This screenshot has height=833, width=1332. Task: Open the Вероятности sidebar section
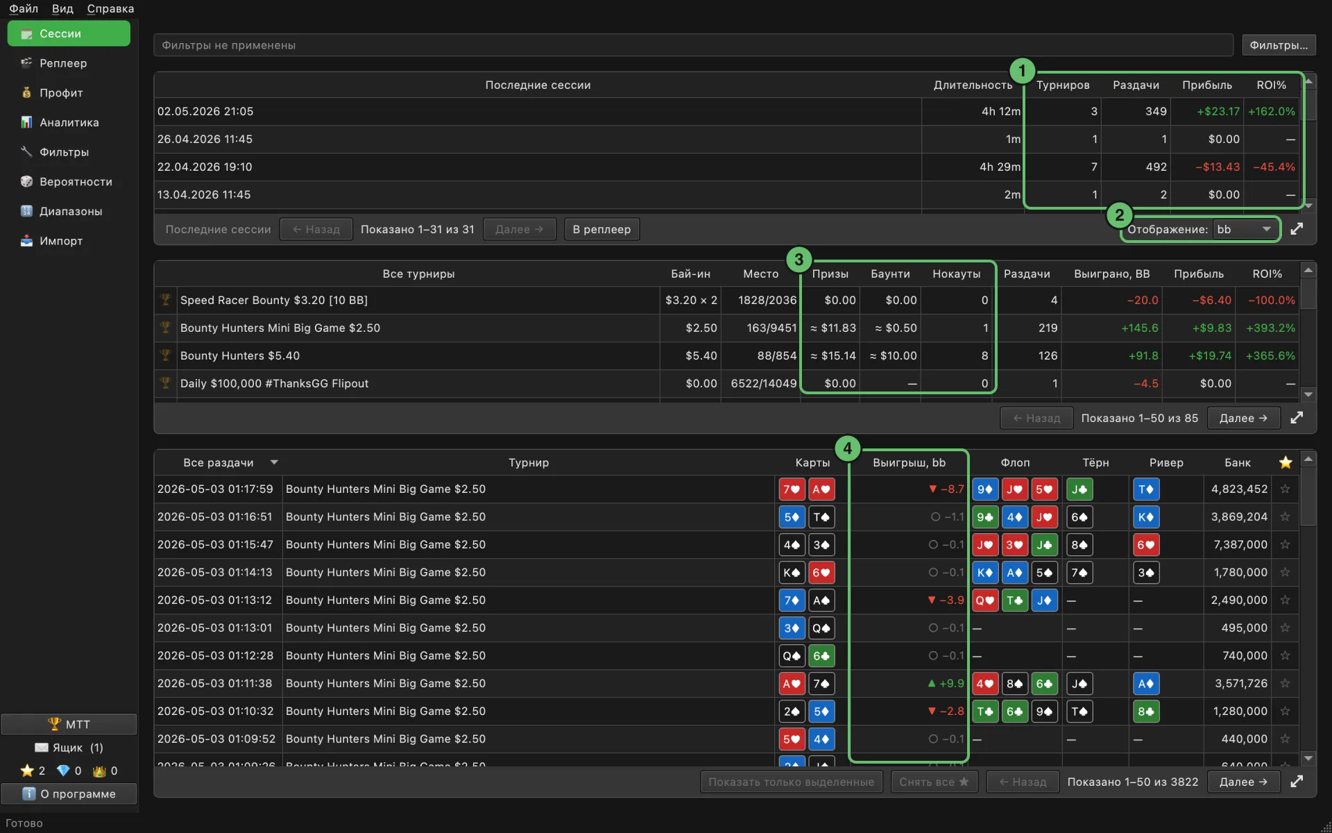click(69, 182)
